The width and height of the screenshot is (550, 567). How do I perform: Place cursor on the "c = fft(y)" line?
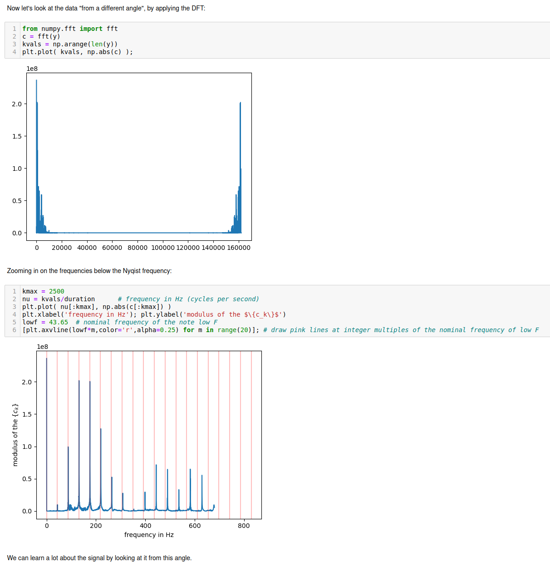tap(41, 36)
